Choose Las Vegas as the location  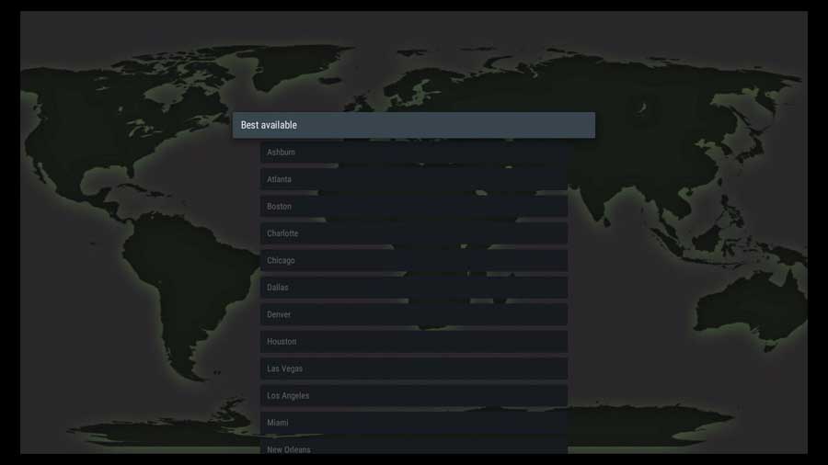[x=413, y=369]
